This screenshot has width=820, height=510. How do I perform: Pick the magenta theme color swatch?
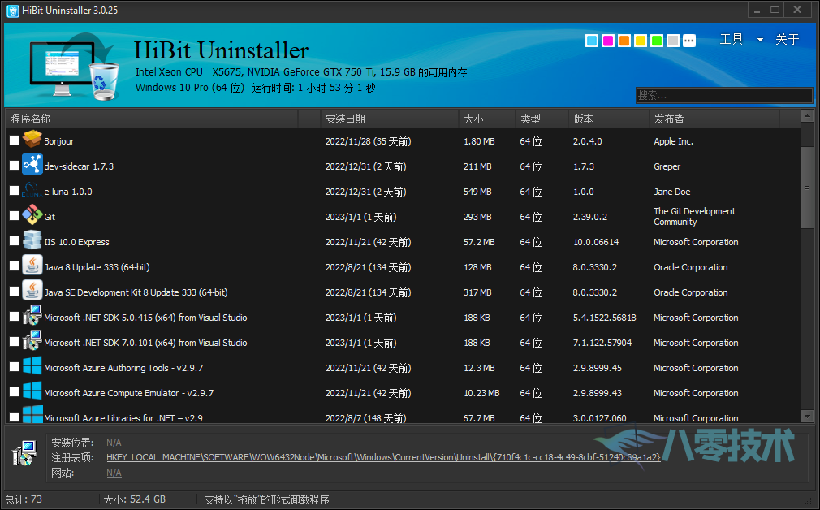point(608,41)
